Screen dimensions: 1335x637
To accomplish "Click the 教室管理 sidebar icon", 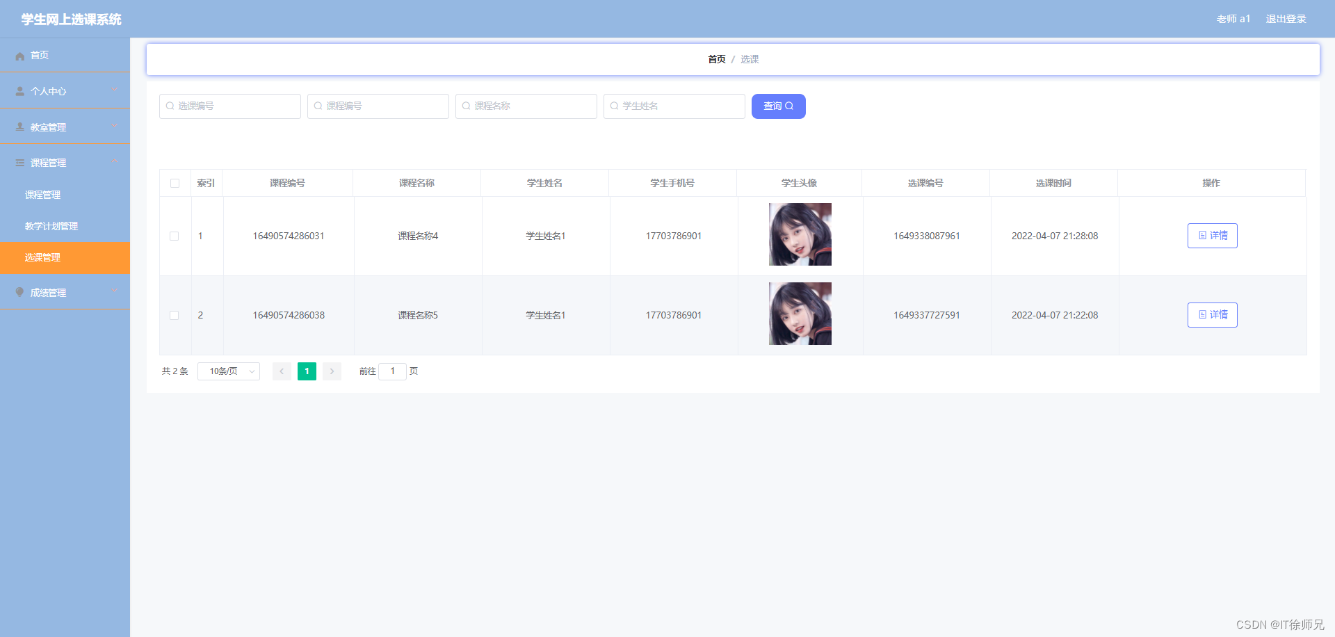I will pos(19,127).
